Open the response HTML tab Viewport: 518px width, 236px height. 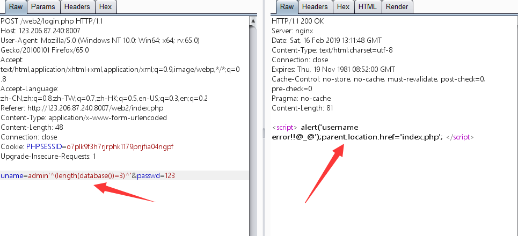(x=368, y=6)
